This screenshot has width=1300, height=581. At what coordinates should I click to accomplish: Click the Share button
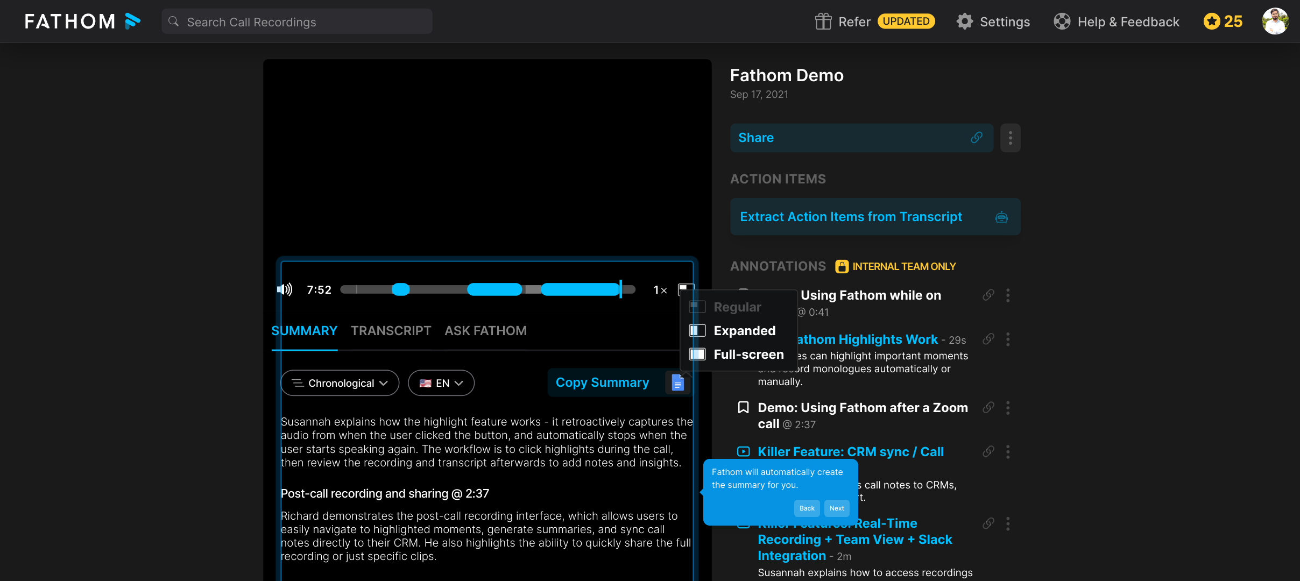pos(861,138)
